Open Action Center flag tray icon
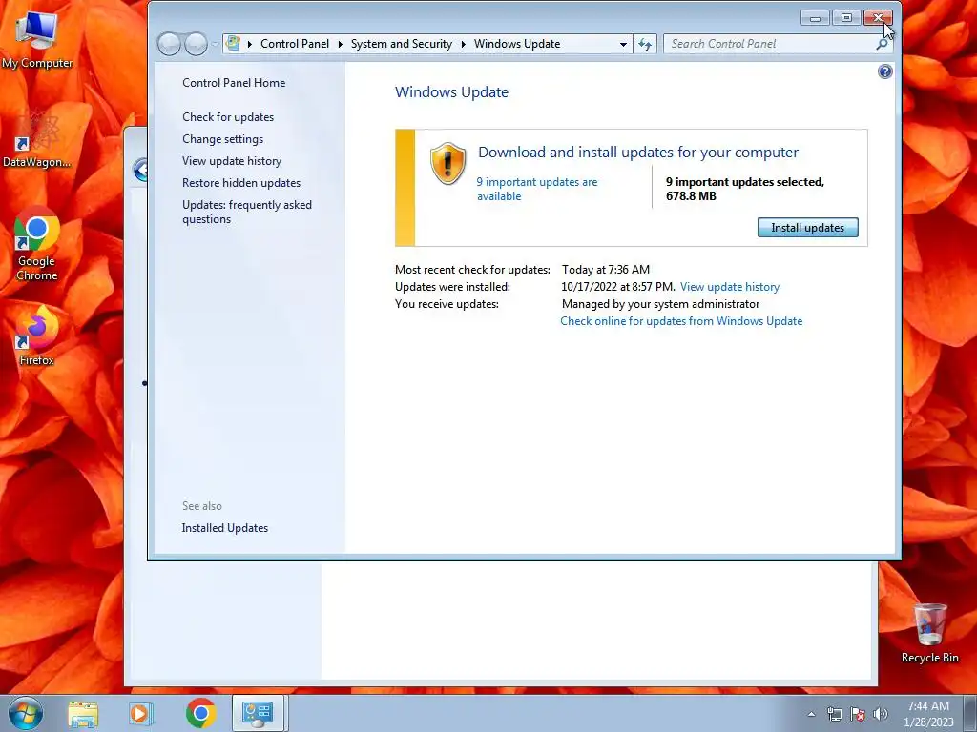 858,714
